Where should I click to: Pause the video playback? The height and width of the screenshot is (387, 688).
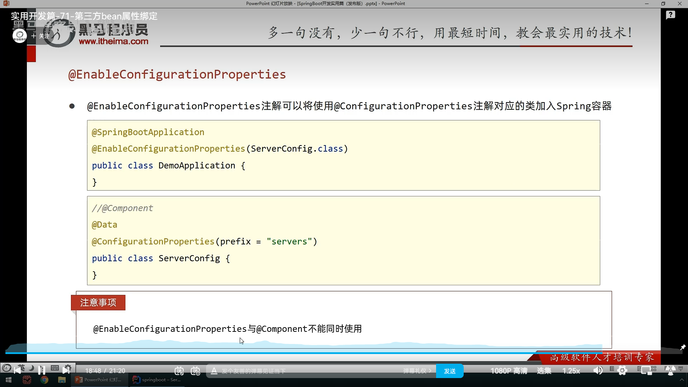(x=42, y=370)
